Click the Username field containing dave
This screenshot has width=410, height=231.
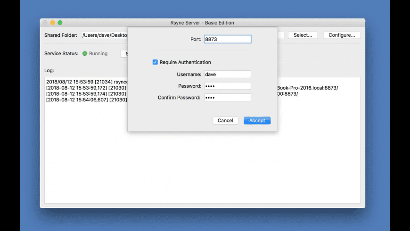coord(228,74)
